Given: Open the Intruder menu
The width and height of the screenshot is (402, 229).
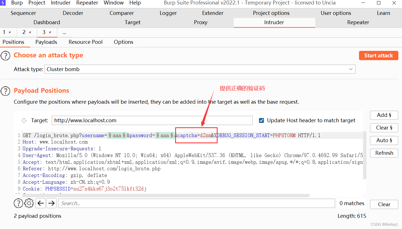Looking at the screenshot, I should point(61,3).
